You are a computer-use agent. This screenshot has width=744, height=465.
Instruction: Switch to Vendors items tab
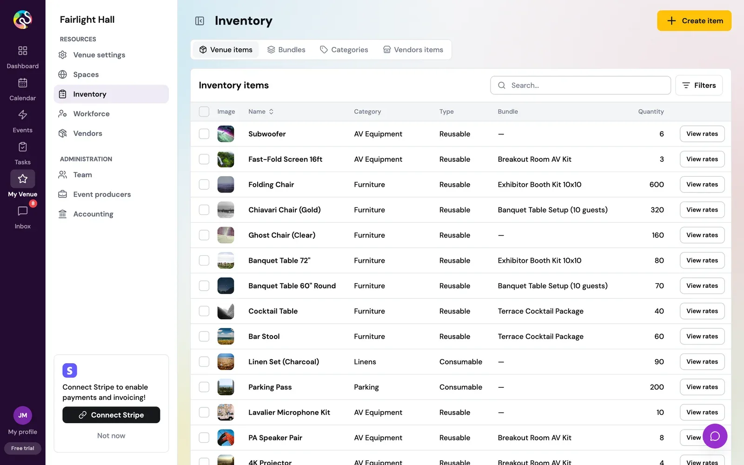[x=413, y=50]
